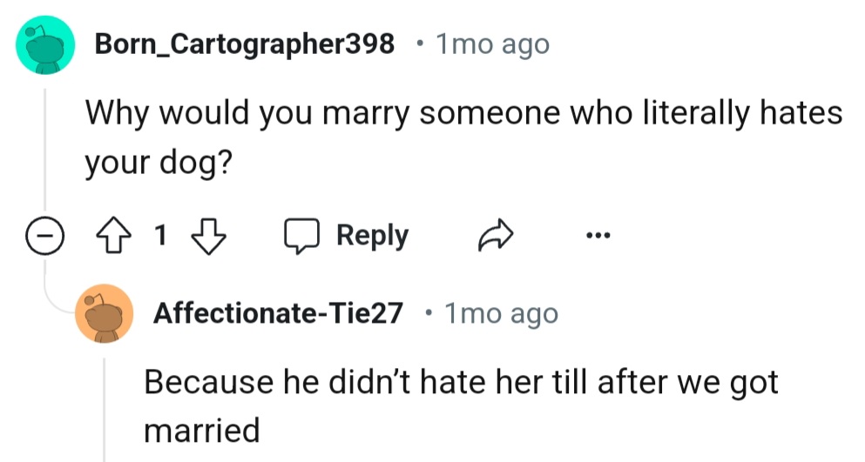Click the timestamp next to Affectionate-Tie27
Image resolution: width=865 pixels, height=462 pixels.
(500, 313)
